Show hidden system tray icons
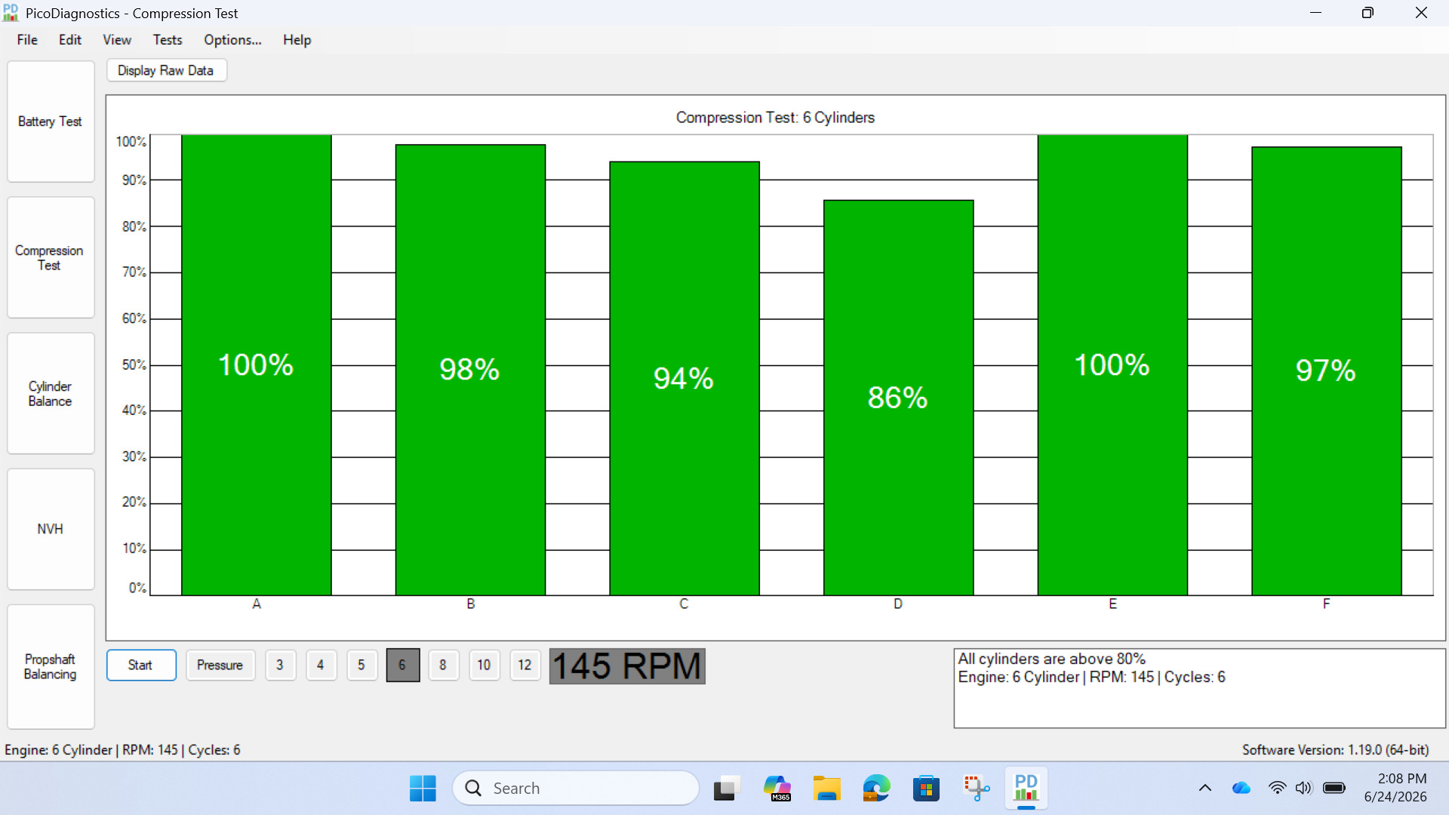Screen dimensions: 1449x815 pos(1205,789)
